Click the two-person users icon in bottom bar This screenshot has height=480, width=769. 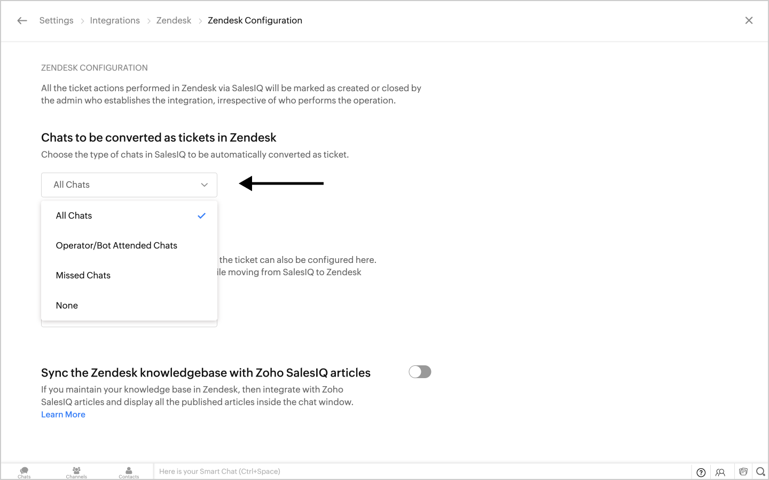[x=720, y=472]
